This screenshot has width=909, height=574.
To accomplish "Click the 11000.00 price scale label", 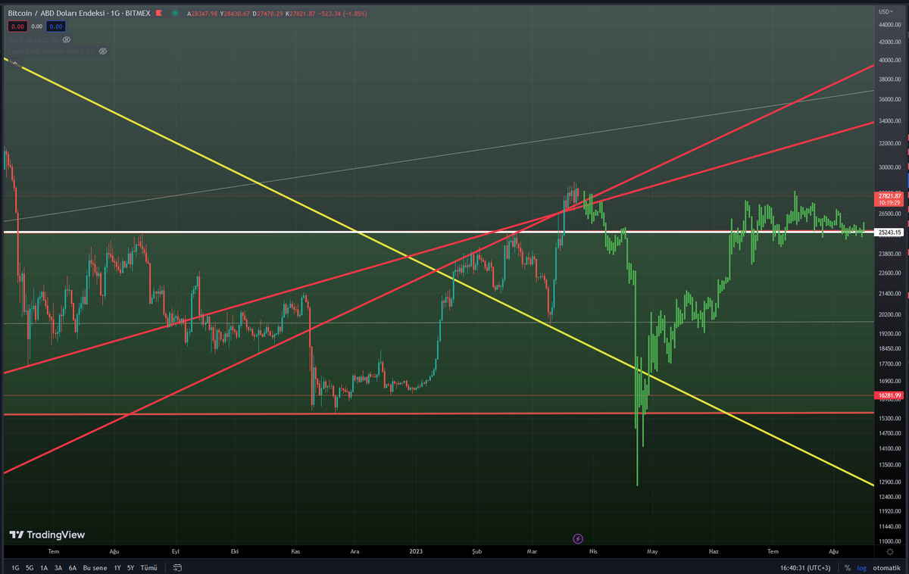I will point(889,541).
